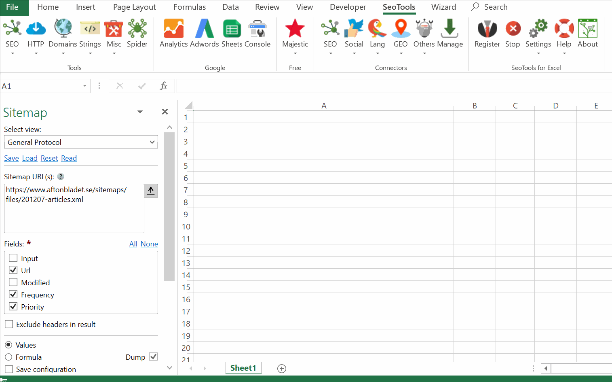Open the Others connectors icon
This screenshot has width=612, height=382.
coord(424,29)
